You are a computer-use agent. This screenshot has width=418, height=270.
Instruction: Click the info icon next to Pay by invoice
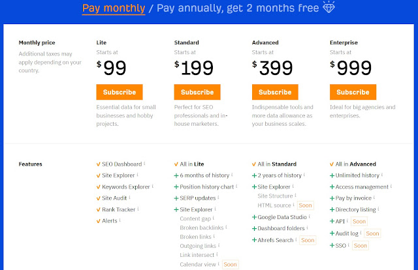tap(374, 198)
